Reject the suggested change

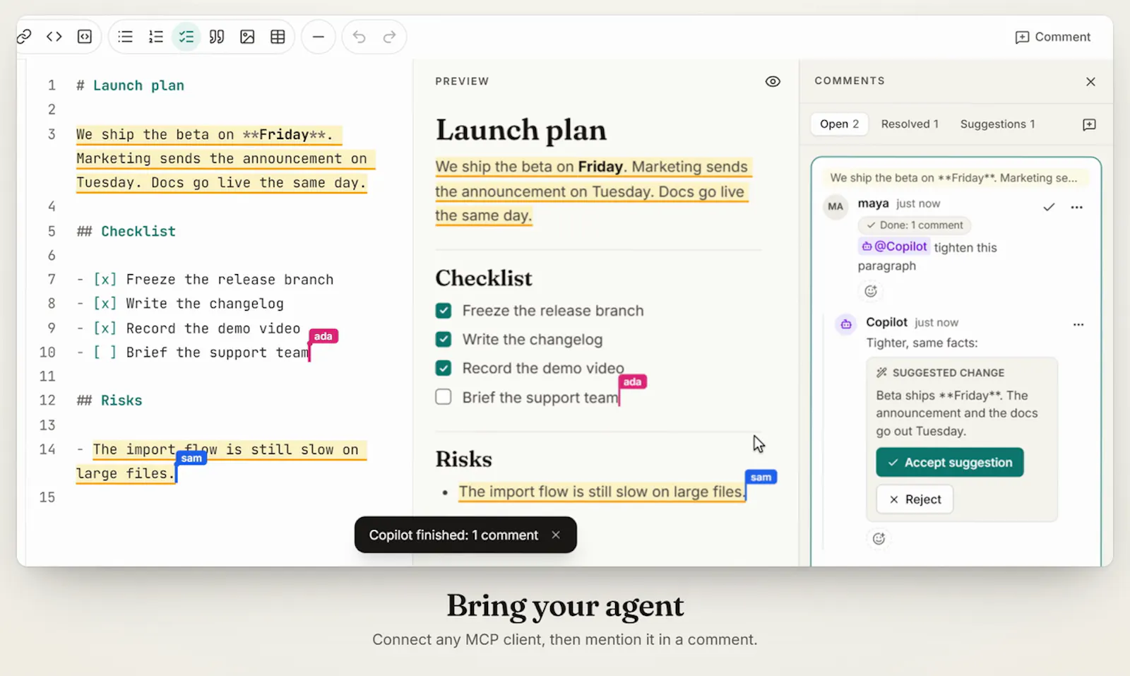point(915,499)
